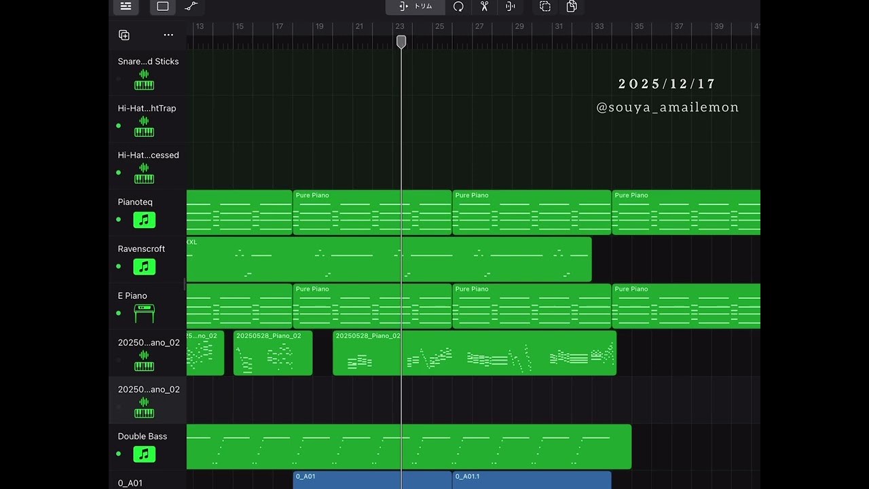The image size is (869, 489).
Task: Switch to the single rectangle view button
Action: 163,6
